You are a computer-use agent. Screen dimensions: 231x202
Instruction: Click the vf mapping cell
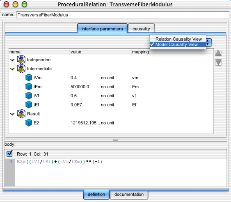[134, 96]
